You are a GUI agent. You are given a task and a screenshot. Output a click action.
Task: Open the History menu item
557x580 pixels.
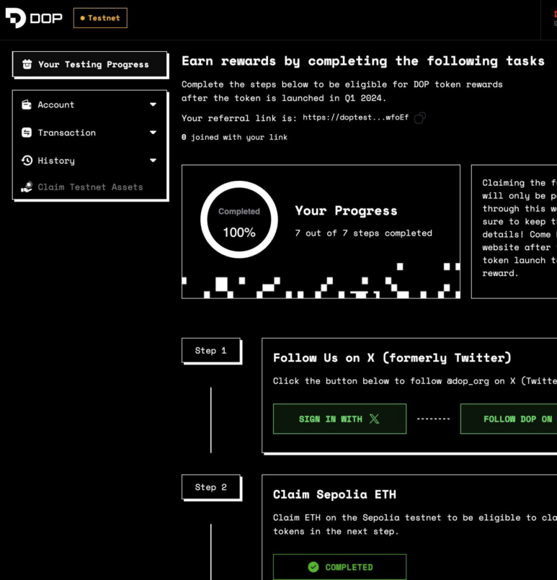pyautogui.click(x=90, y=160)
